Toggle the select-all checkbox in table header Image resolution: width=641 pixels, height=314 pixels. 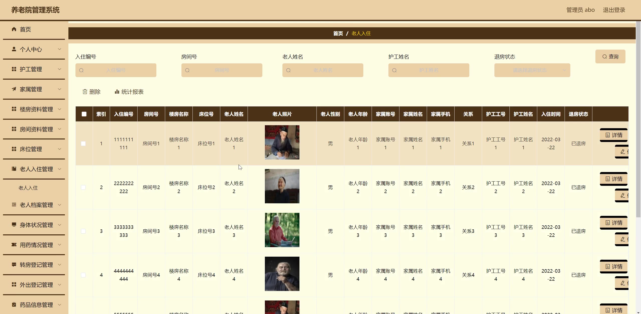point(84,114)
